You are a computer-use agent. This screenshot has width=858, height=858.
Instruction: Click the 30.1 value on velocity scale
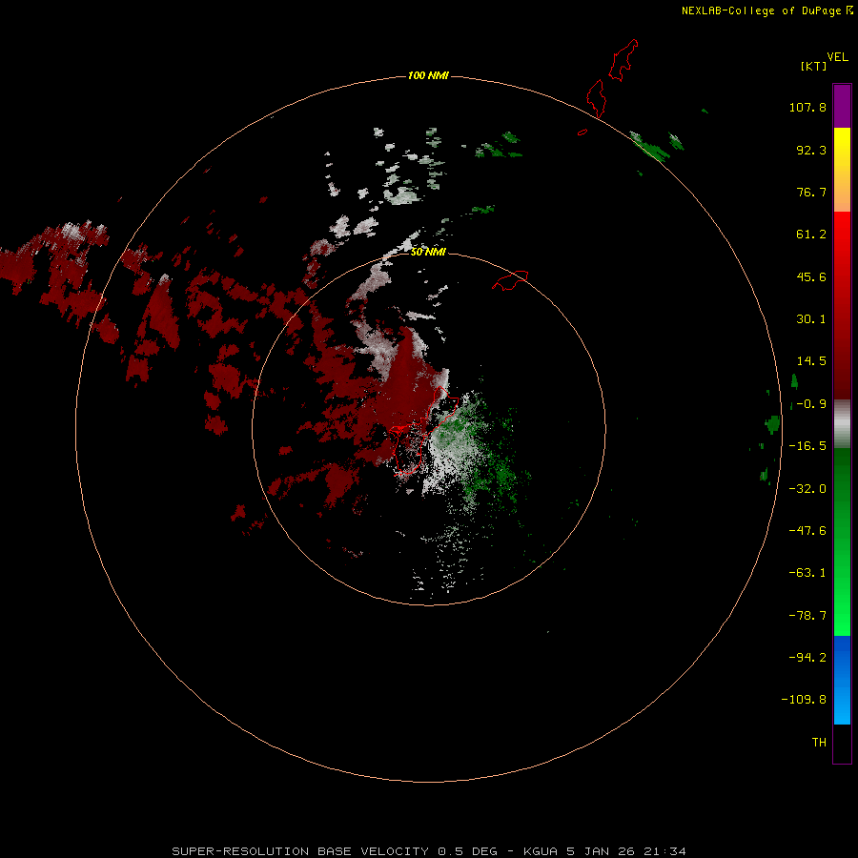coord(811,319)
